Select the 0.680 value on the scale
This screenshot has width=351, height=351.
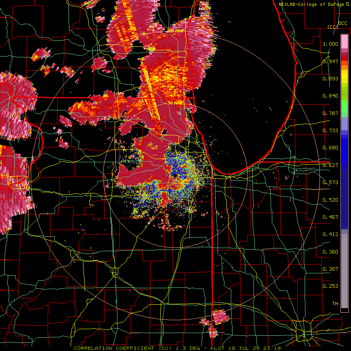pyautogui.click(x=330, y=148)
